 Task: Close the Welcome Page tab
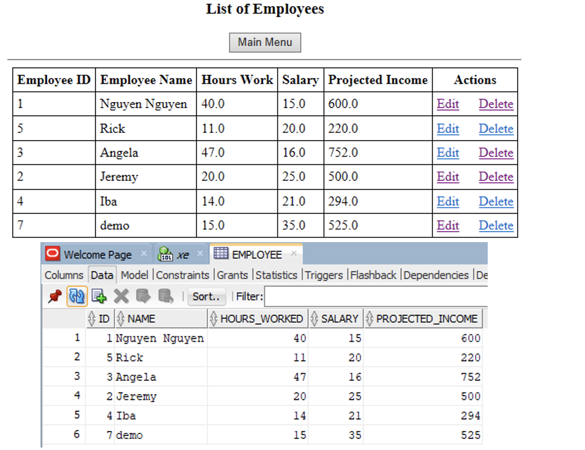144,254
